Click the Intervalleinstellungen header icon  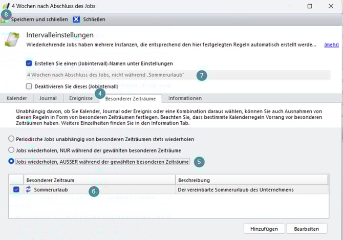[x=12, y=39]
